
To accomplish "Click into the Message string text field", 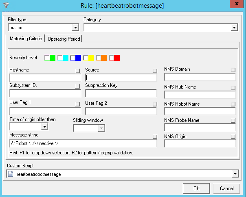I will coord(83,143).
